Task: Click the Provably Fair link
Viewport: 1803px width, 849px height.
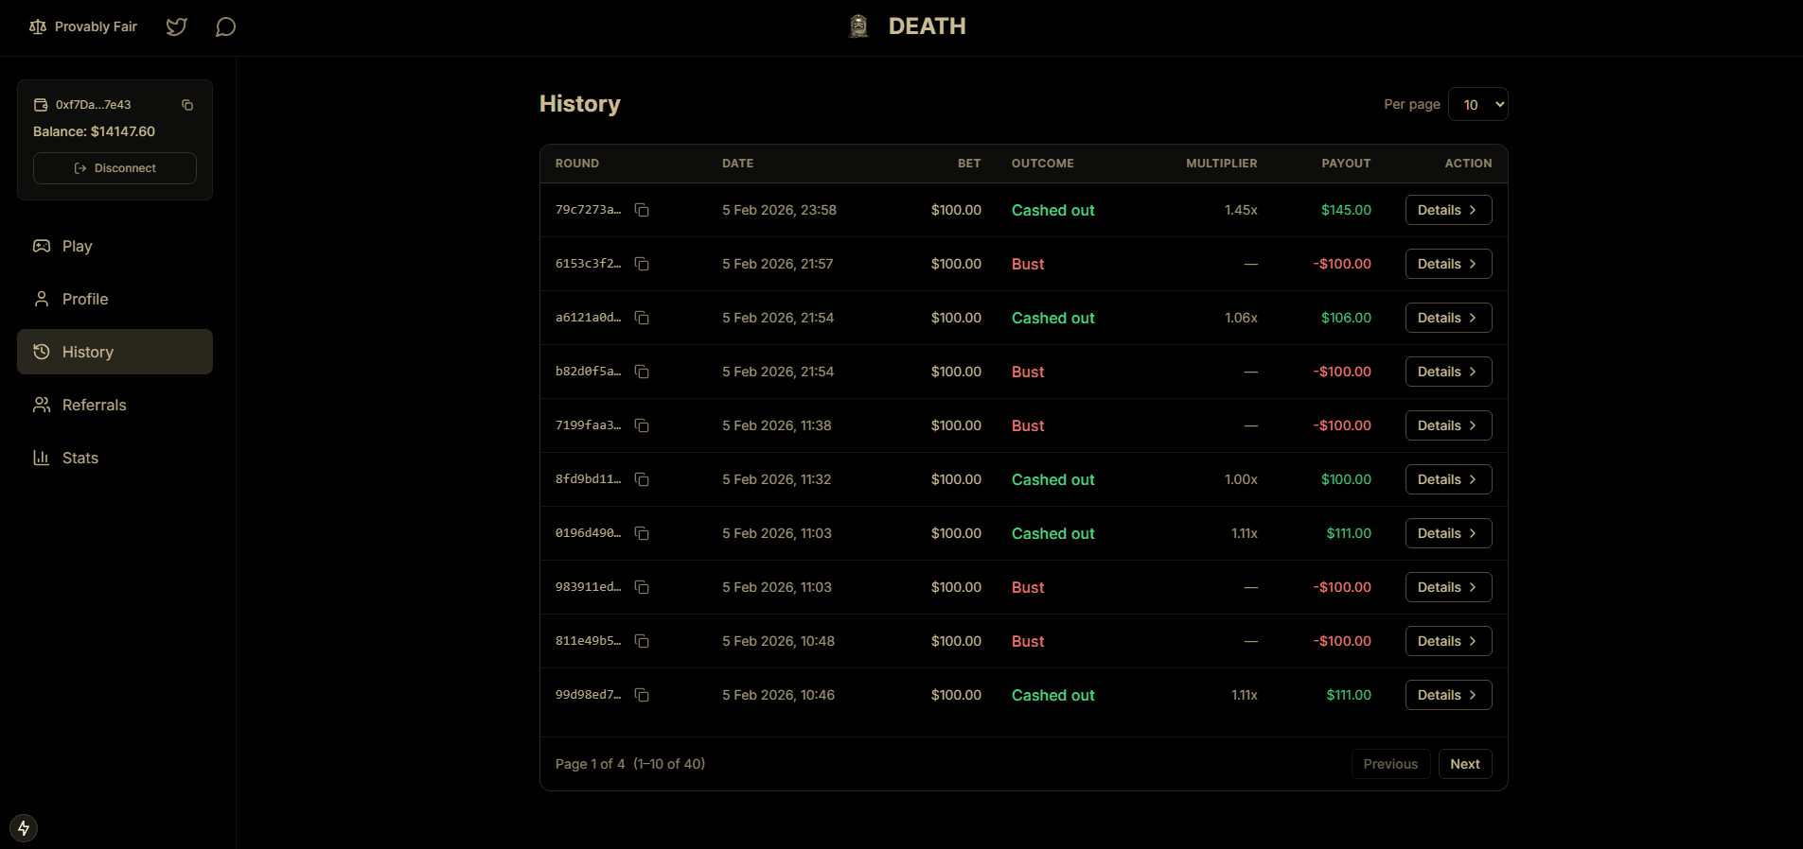Action: point(83,26)
